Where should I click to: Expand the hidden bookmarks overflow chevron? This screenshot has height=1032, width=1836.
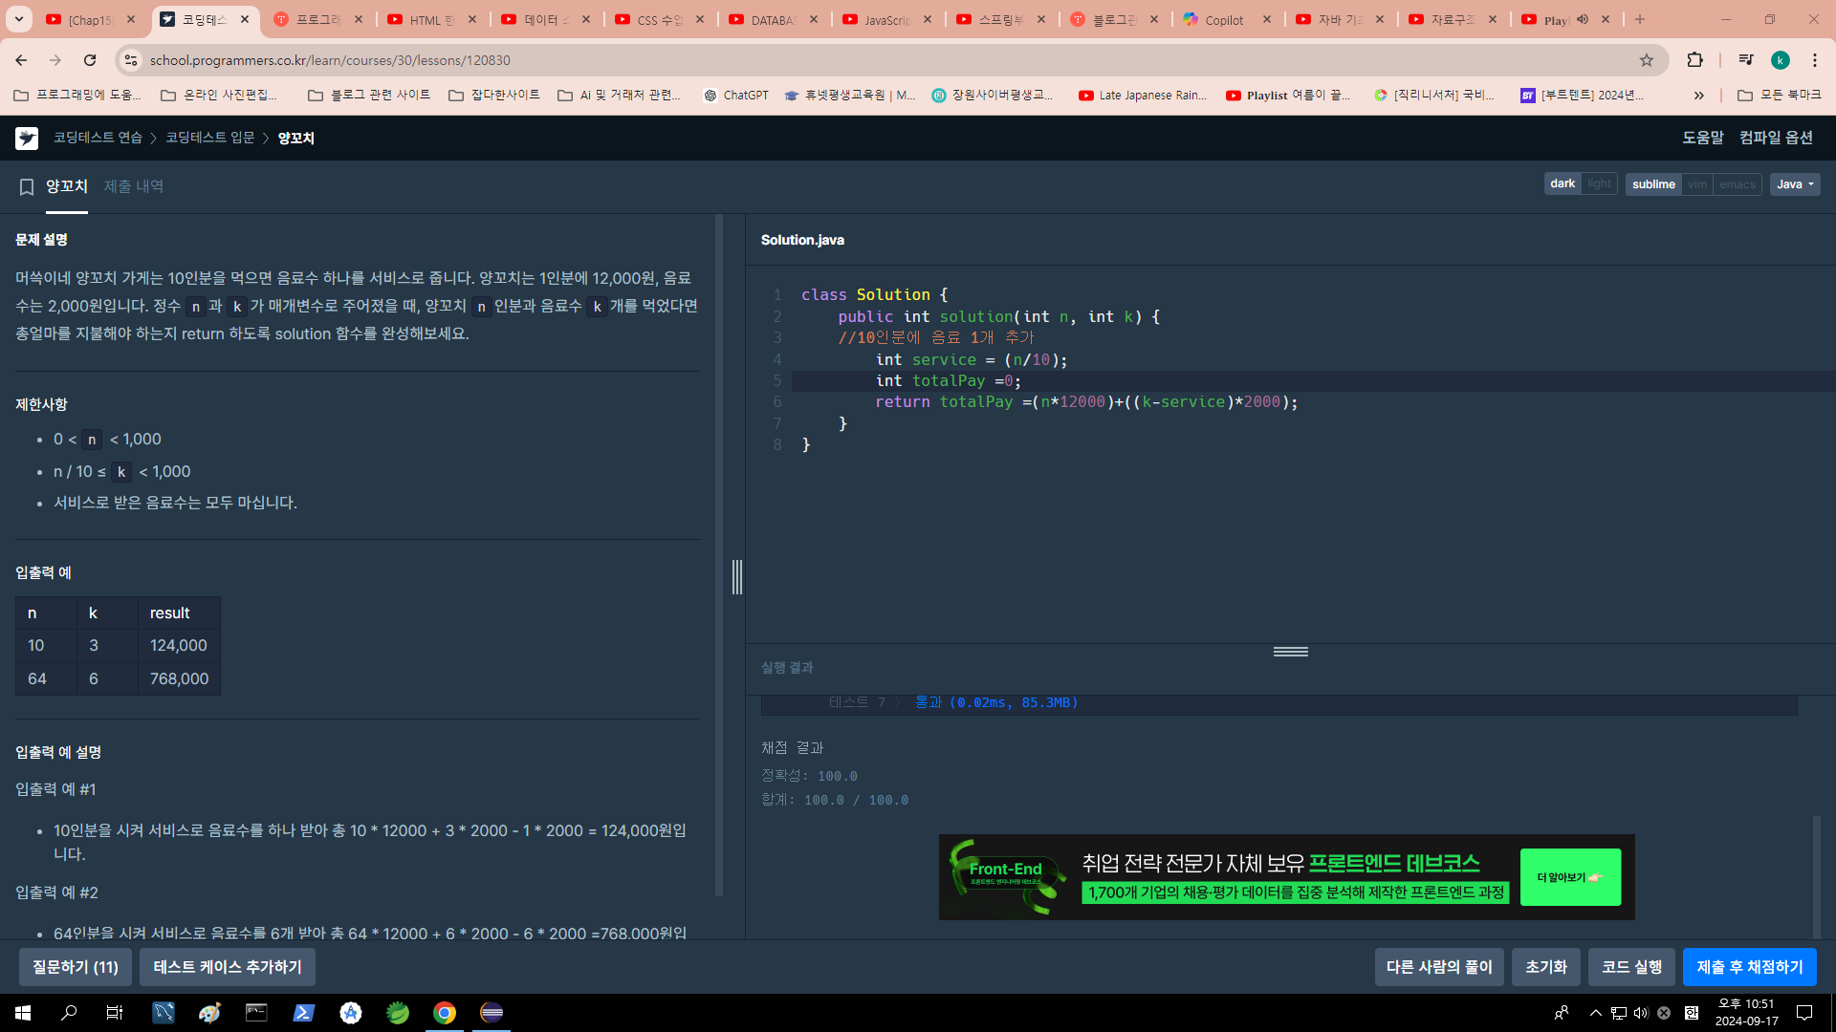pos(1698,96)
